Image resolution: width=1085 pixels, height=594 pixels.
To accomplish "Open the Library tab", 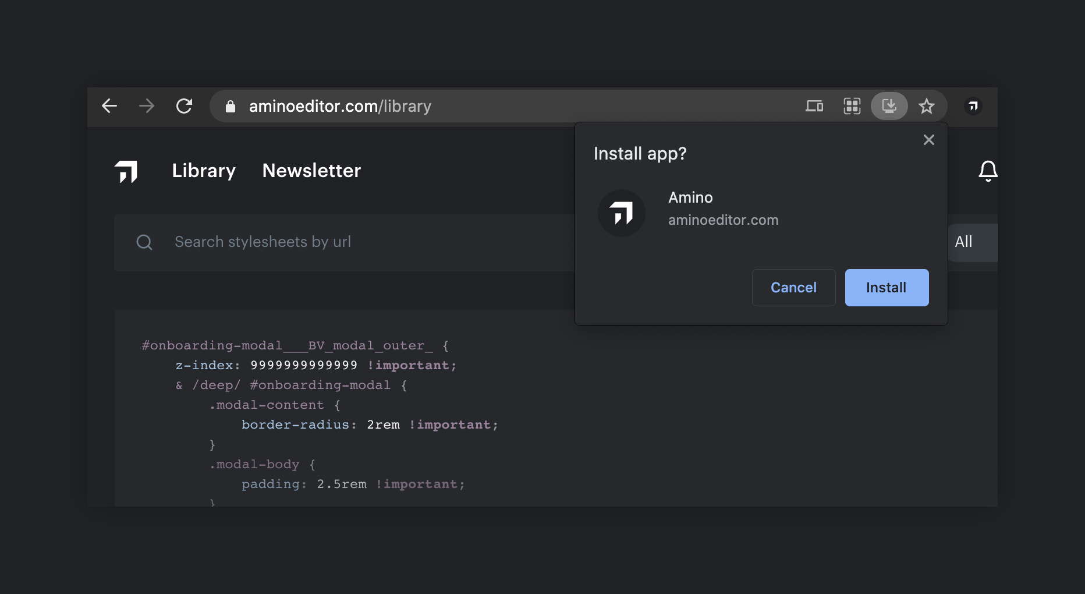I will pos(204,171).
